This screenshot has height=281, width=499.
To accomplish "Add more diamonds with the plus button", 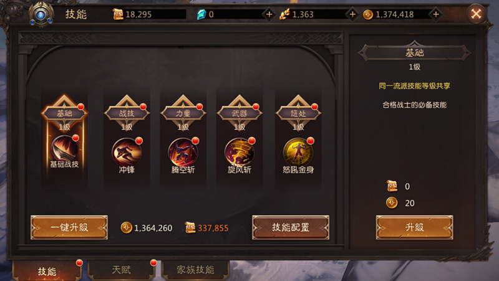I will 269,14.
